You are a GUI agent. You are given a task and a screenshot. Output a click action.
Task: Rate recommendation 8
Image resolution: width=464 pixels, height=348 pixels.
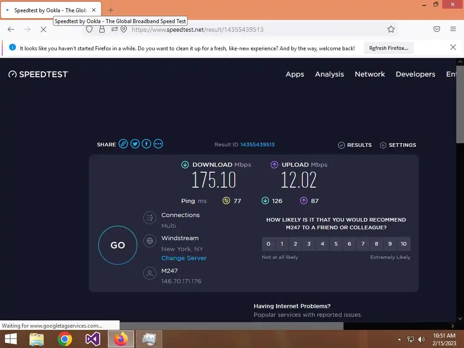[x=377, y=244]
